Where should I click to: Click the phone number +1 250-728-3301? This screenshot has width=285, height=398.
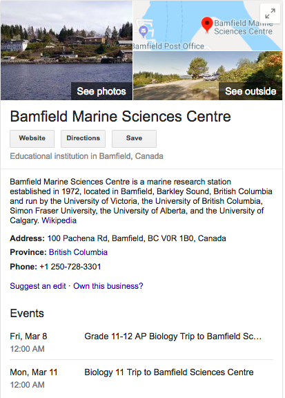click(x=70, y=267)
